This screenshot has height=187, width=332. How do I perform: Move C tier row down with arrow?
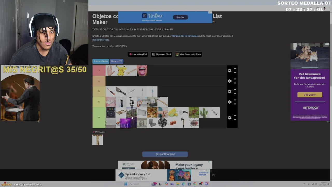point(235,104)
